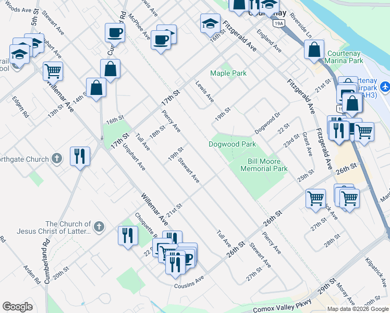Open the shopping bag marker above 16th St
This screenshot has height=313, width=390.
110,69
